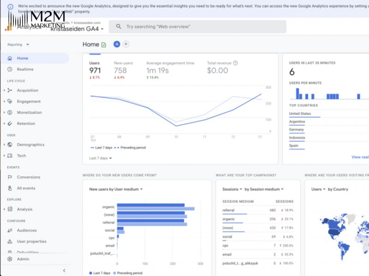Click the world map visualization
Screen dimensions: 369x276
(344, 236)
